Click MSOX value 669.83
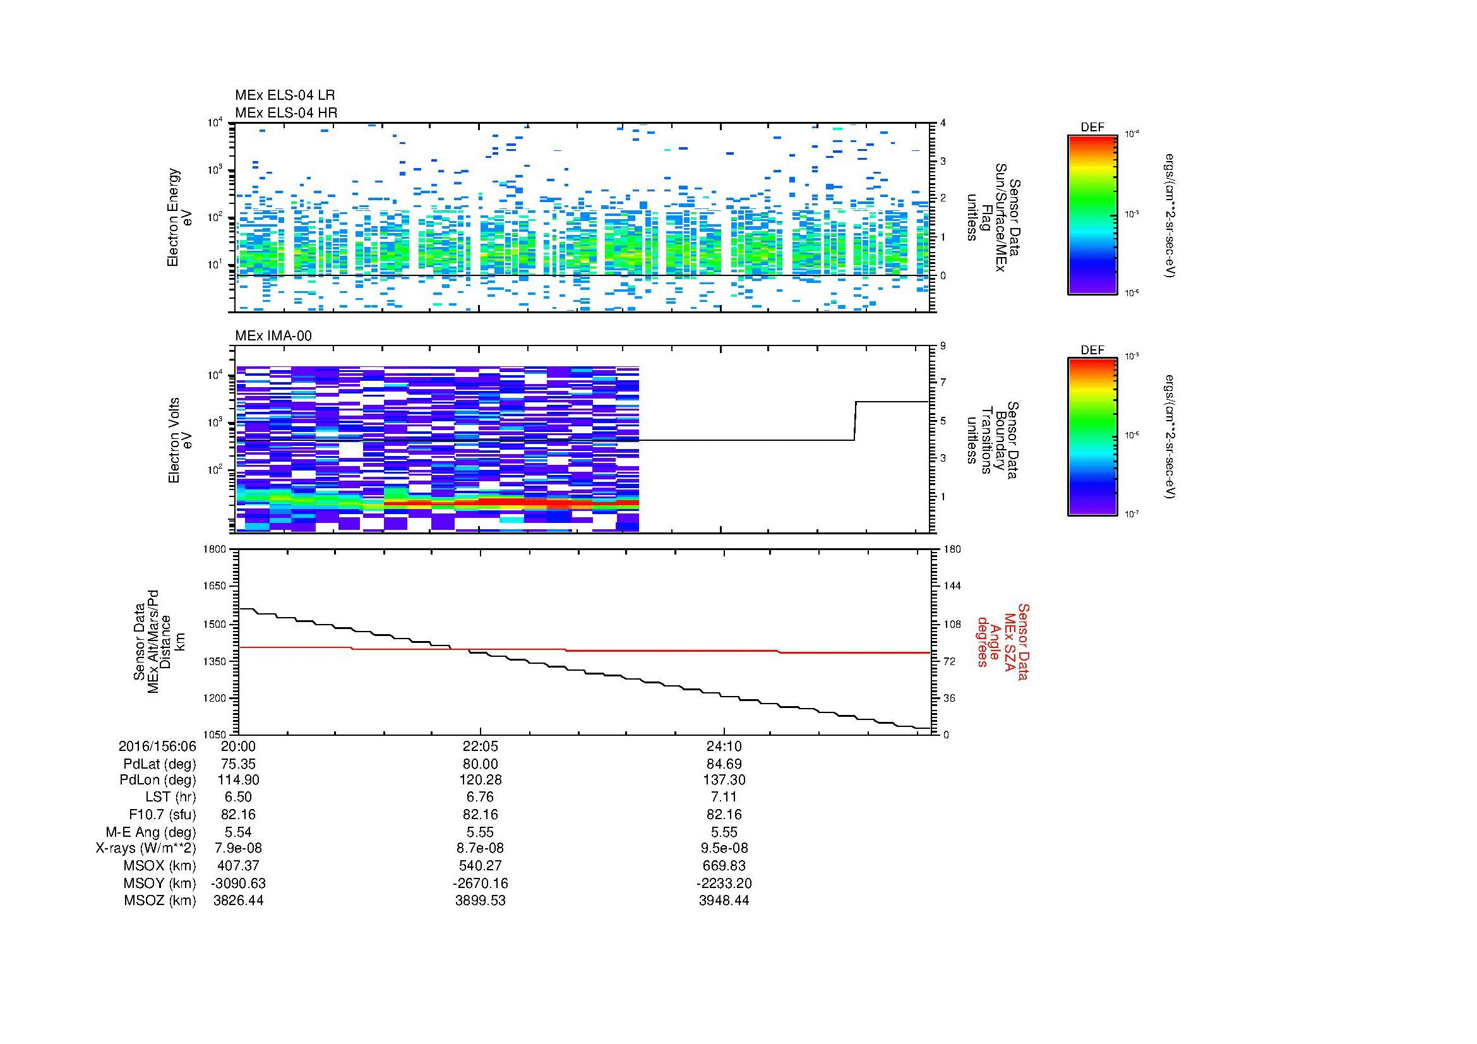The width and height of the screenshot is (1477, 1044). pyautogui.click(x=724, y=866)
